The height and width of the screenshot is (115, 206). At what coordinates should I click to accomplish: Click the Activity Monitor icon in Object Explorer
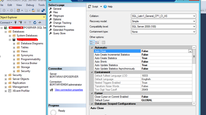click(x=40, y=23)
